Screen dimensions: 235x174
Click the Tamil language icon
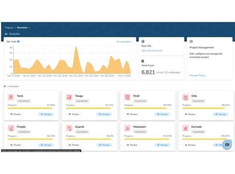click(x=11, y=97)
